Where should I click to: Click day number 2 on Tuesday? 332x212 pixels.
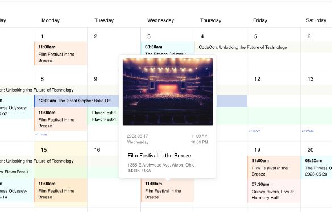[x=96, y=36]
